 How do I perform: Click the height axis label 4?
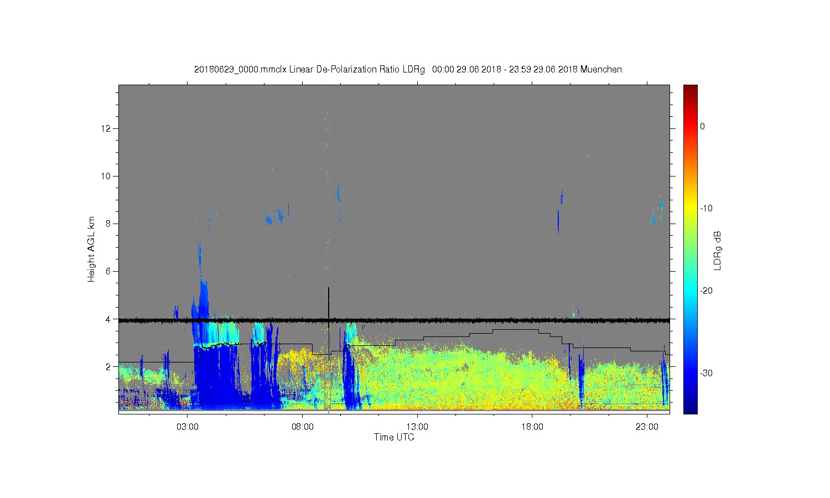click(110, 319)
